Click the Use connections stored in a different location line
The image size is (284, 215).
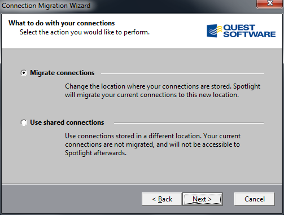(x=153, y=136)
